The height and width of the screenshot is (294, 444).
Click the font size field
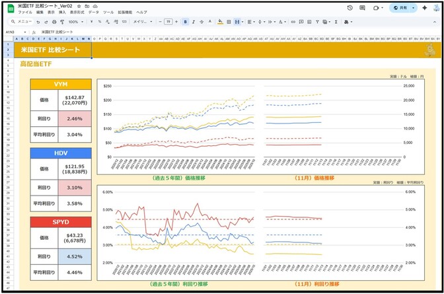click(168, 22)
